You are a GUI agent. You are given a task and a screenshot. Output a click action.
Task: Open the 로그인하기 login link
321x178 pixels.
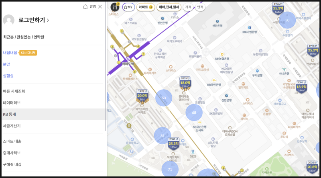pos(34,20)
